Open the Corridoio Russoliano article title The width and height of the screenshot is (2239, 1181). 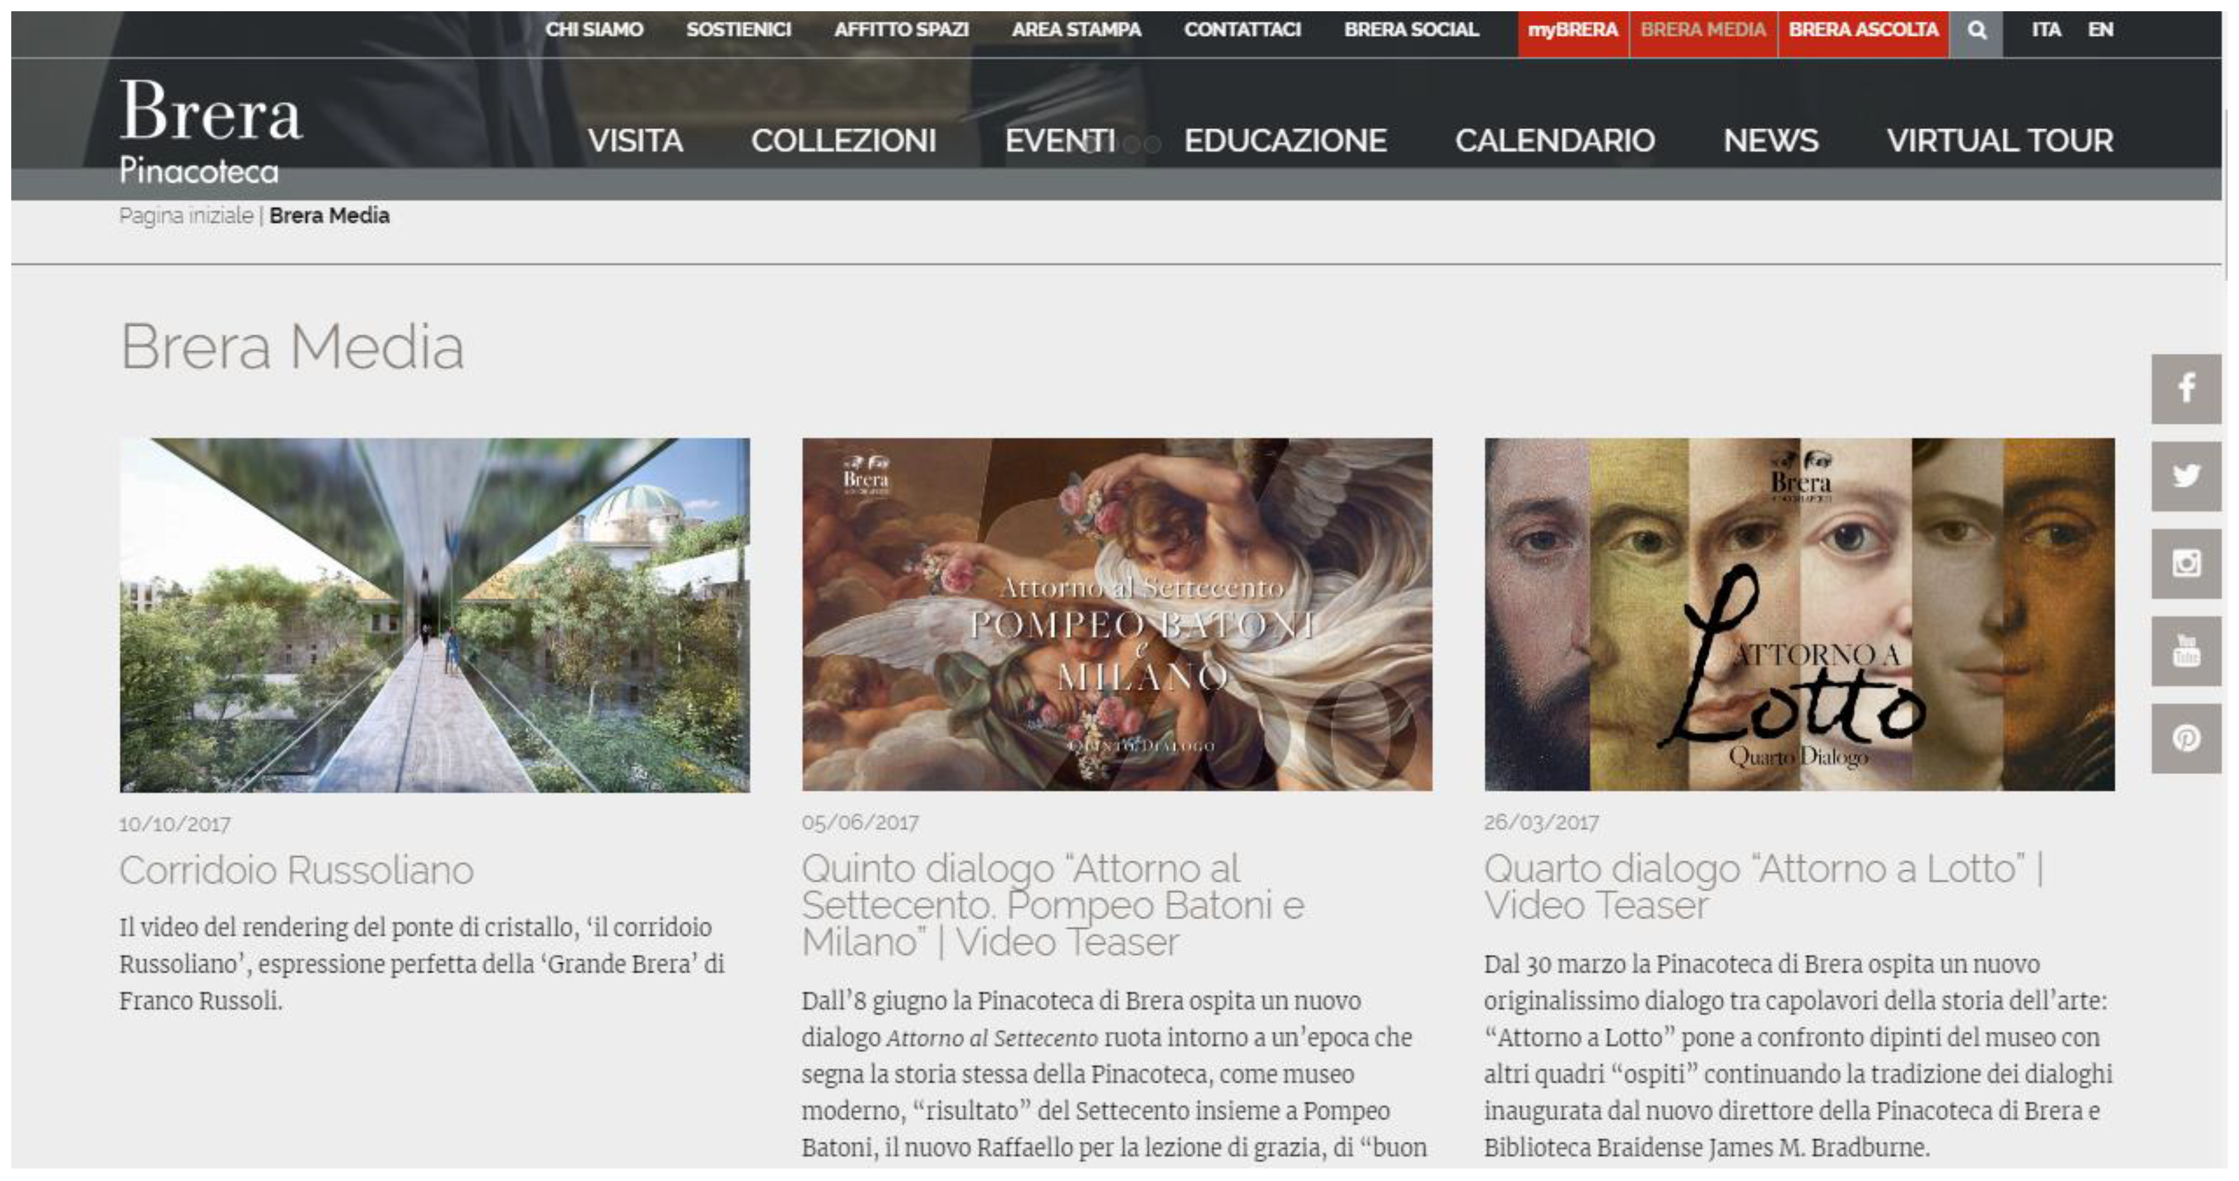click(x=296, y=870)
